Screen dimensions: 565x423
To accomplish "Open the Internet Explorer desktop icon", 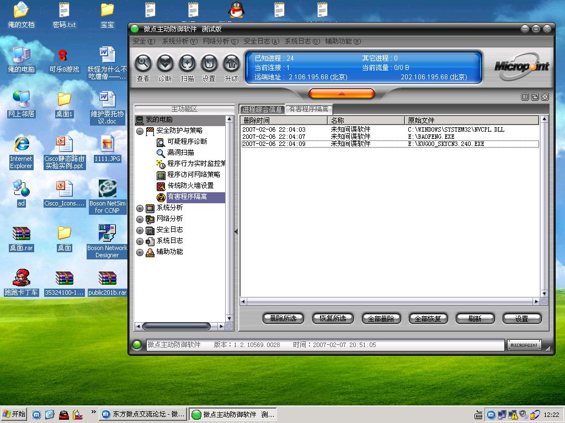I will tap(22, 152).
